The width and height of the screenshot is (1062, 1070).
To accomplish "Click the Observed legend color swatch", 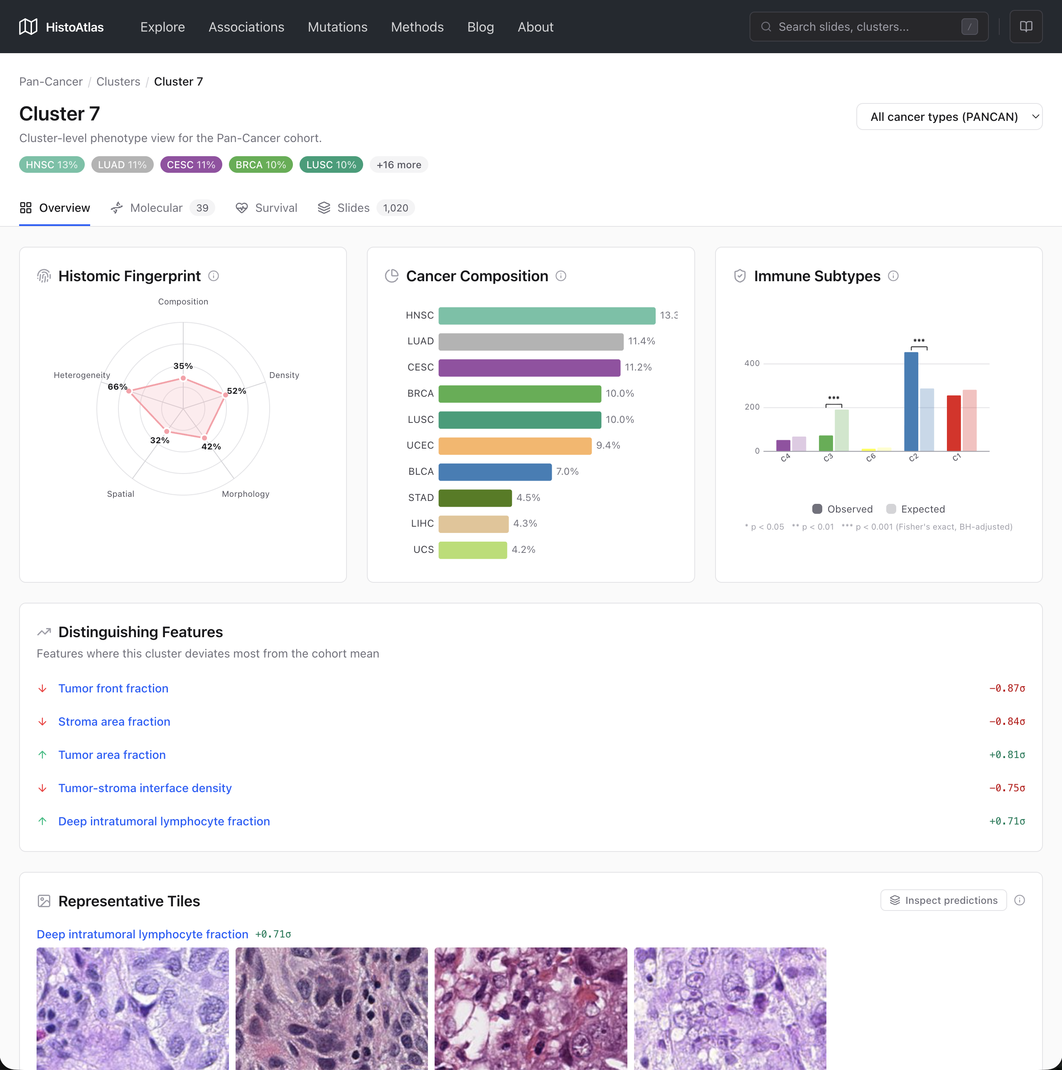I will coord(817,508).
